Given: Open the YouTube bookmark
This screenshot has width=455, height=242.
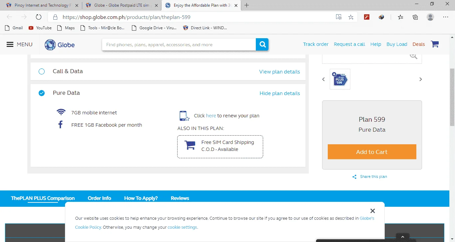Looking at the screenshot, I should (x=40, y=28).
